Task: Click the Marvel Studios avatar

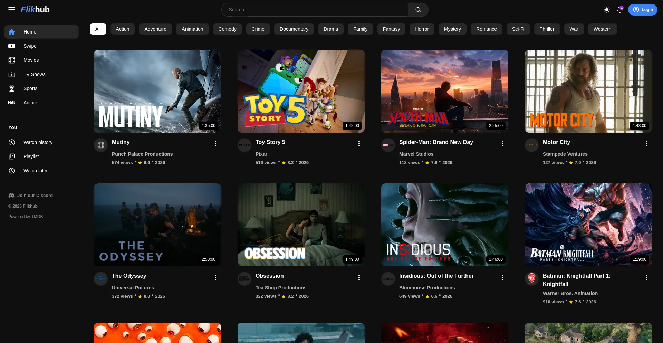Action: click(388, 145)
